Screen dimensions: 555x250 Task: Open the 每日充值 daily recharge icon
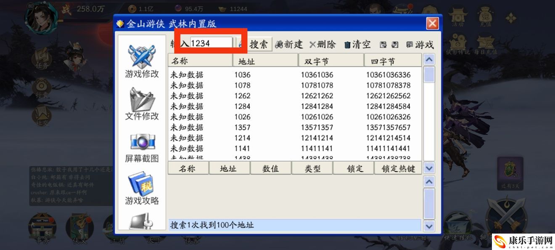click(x=486, y=44)
